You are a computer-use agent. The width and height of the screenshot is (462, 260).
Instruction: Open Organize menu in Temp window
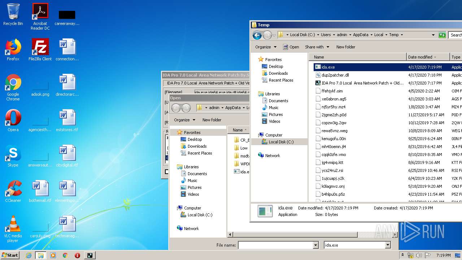point(266,47)
